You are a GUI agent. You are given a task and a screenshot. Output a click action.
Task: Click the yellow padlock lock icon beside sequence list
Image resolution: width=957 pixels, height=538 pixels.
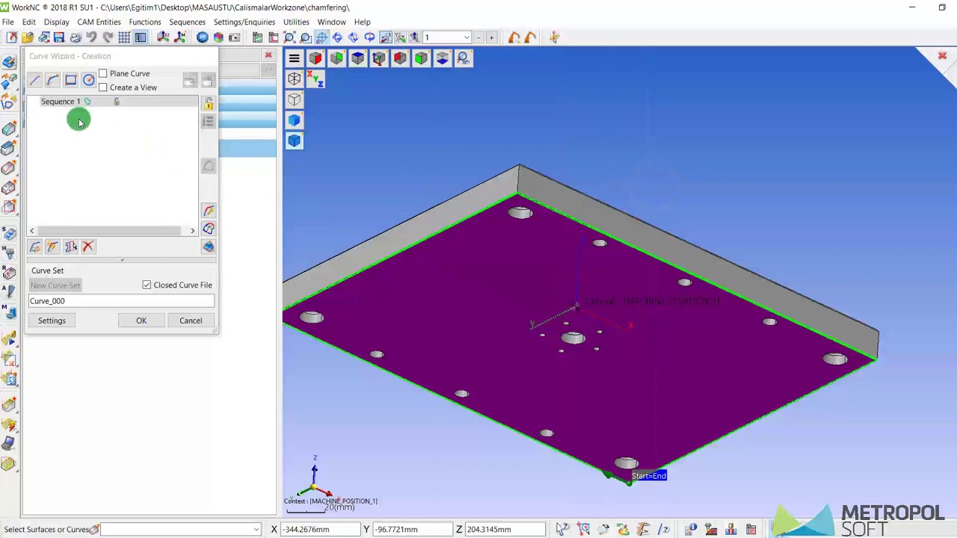point(209,104)
